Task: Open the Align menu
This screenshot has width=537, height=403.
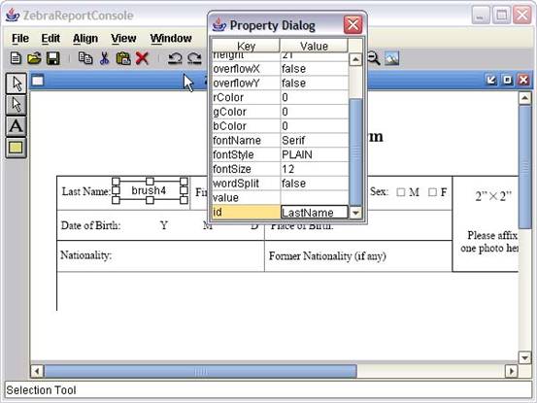Action: pos(85,38)
